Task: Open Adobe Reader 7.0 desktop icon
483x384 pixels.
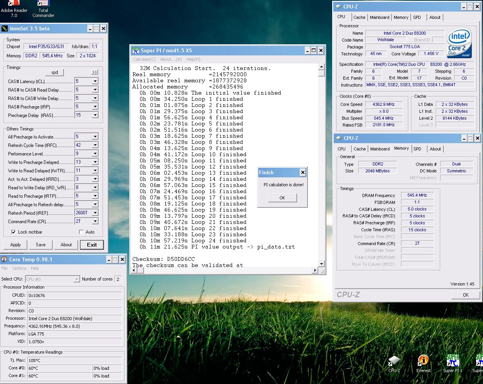Action: pyautogui.click(x=14, y=8)
